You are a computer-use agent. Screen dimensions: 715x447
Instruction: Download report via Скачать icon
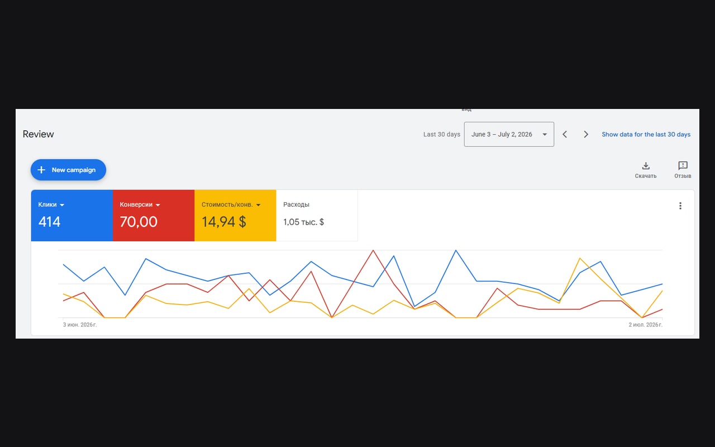click(646, 170)
